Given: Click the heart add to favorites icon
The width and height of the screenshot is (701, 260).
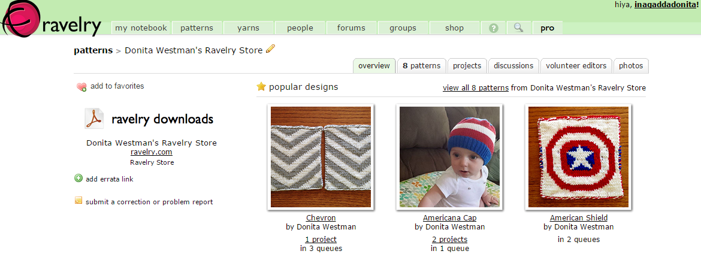Looking at the screenshot, I should tap(81, 87).
